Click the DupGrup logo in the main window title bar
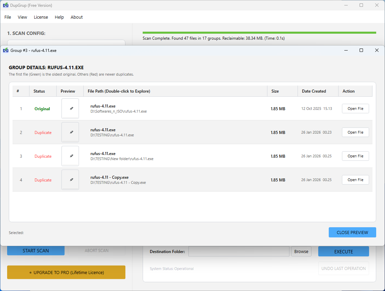The image size is (385, 291). coord(5,5)
